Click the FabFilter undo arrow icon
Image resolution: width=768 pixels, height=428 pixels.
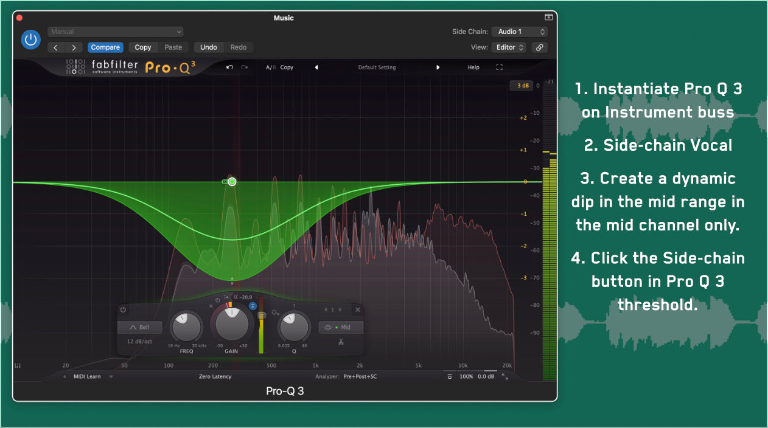229,67
